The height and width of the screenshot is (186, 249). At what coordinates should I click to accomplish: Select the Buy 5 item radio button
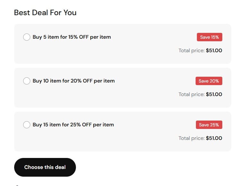[x=27, y=37]
